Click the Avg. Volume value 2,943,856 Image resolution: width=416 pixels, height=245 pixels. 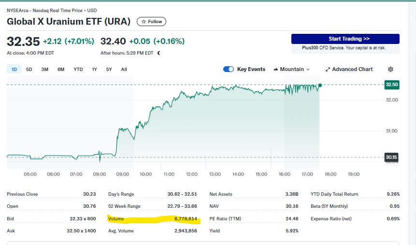click(x=186, y=231)
